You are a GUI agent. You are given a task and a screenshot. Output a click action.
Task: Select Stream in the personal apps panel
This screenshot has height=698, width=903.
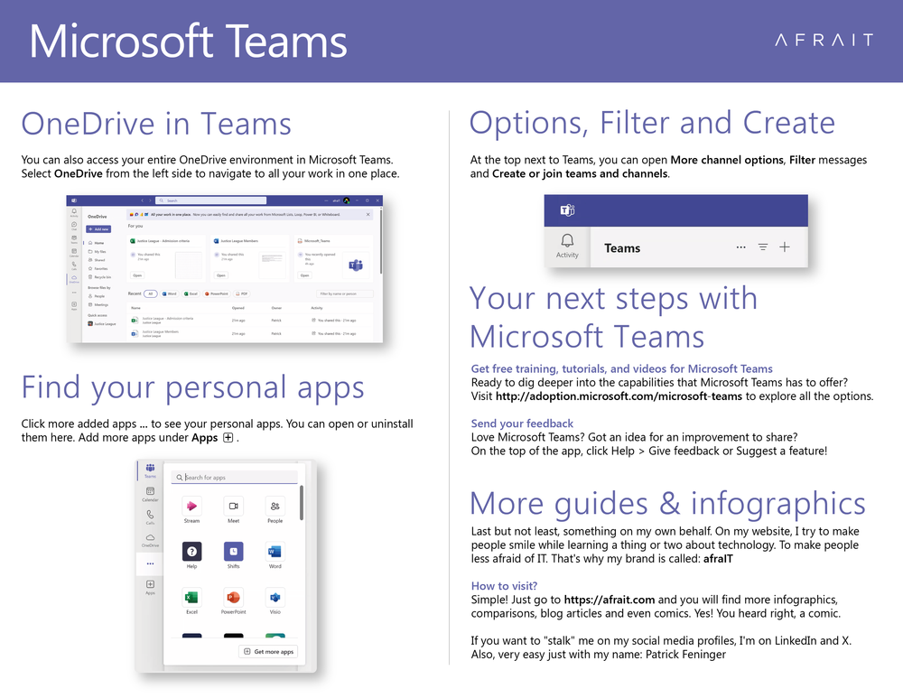click(192, 507)
